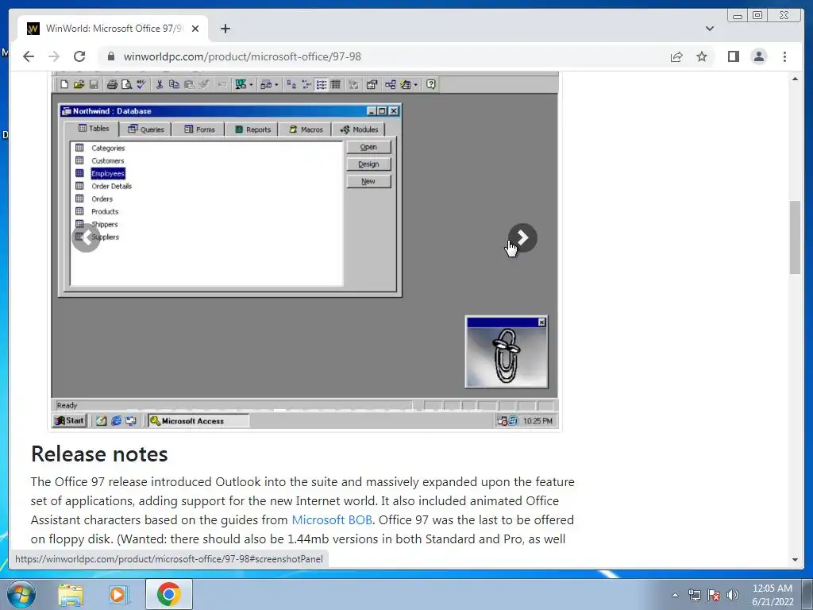This screenshot has width=813, height=610.
Task: Click the Microsoft Access taskbar button
Action: (198, 421)
